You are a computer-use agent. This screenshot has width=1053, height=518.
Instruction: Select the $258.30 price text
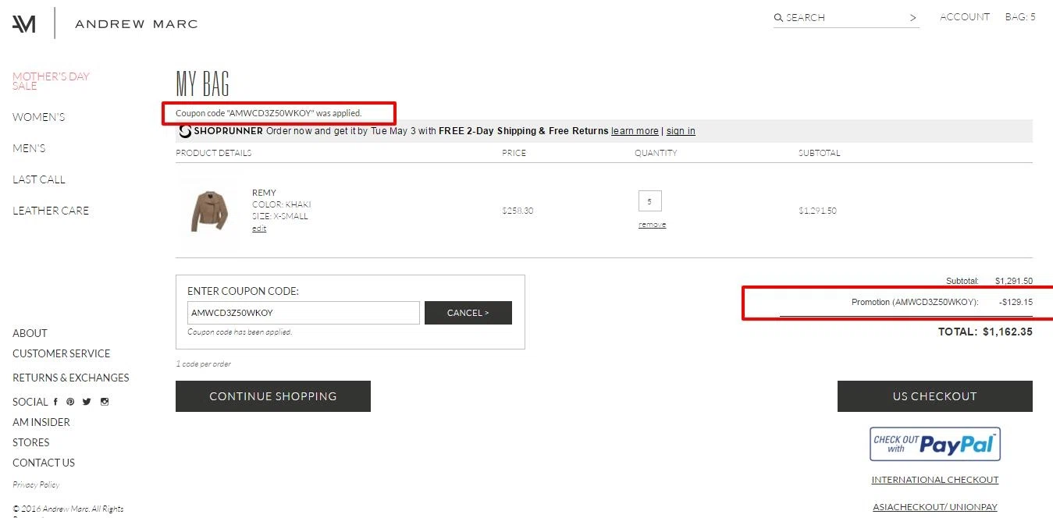point(518,211)
